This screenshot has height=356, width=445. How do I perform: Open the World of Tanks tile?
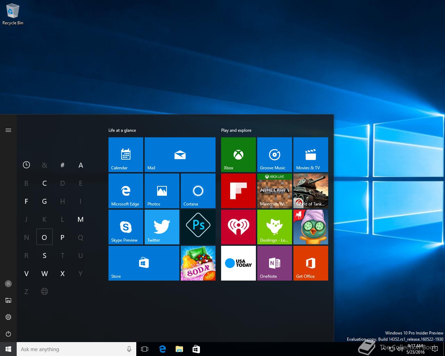click(x=311, y=191)
